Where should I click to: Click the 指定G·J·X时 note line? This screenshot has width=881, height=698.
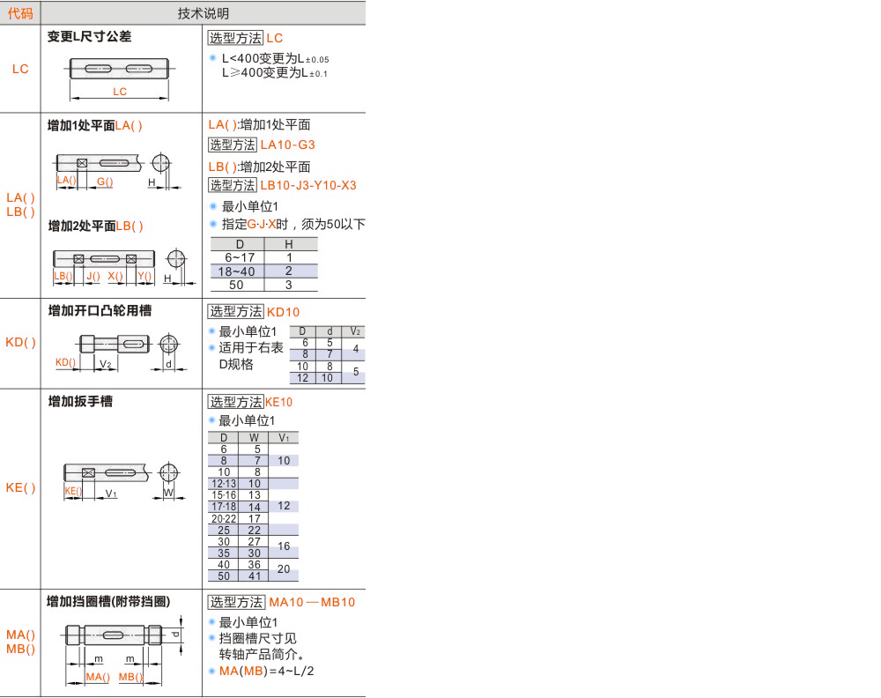[x=293, y=224]
